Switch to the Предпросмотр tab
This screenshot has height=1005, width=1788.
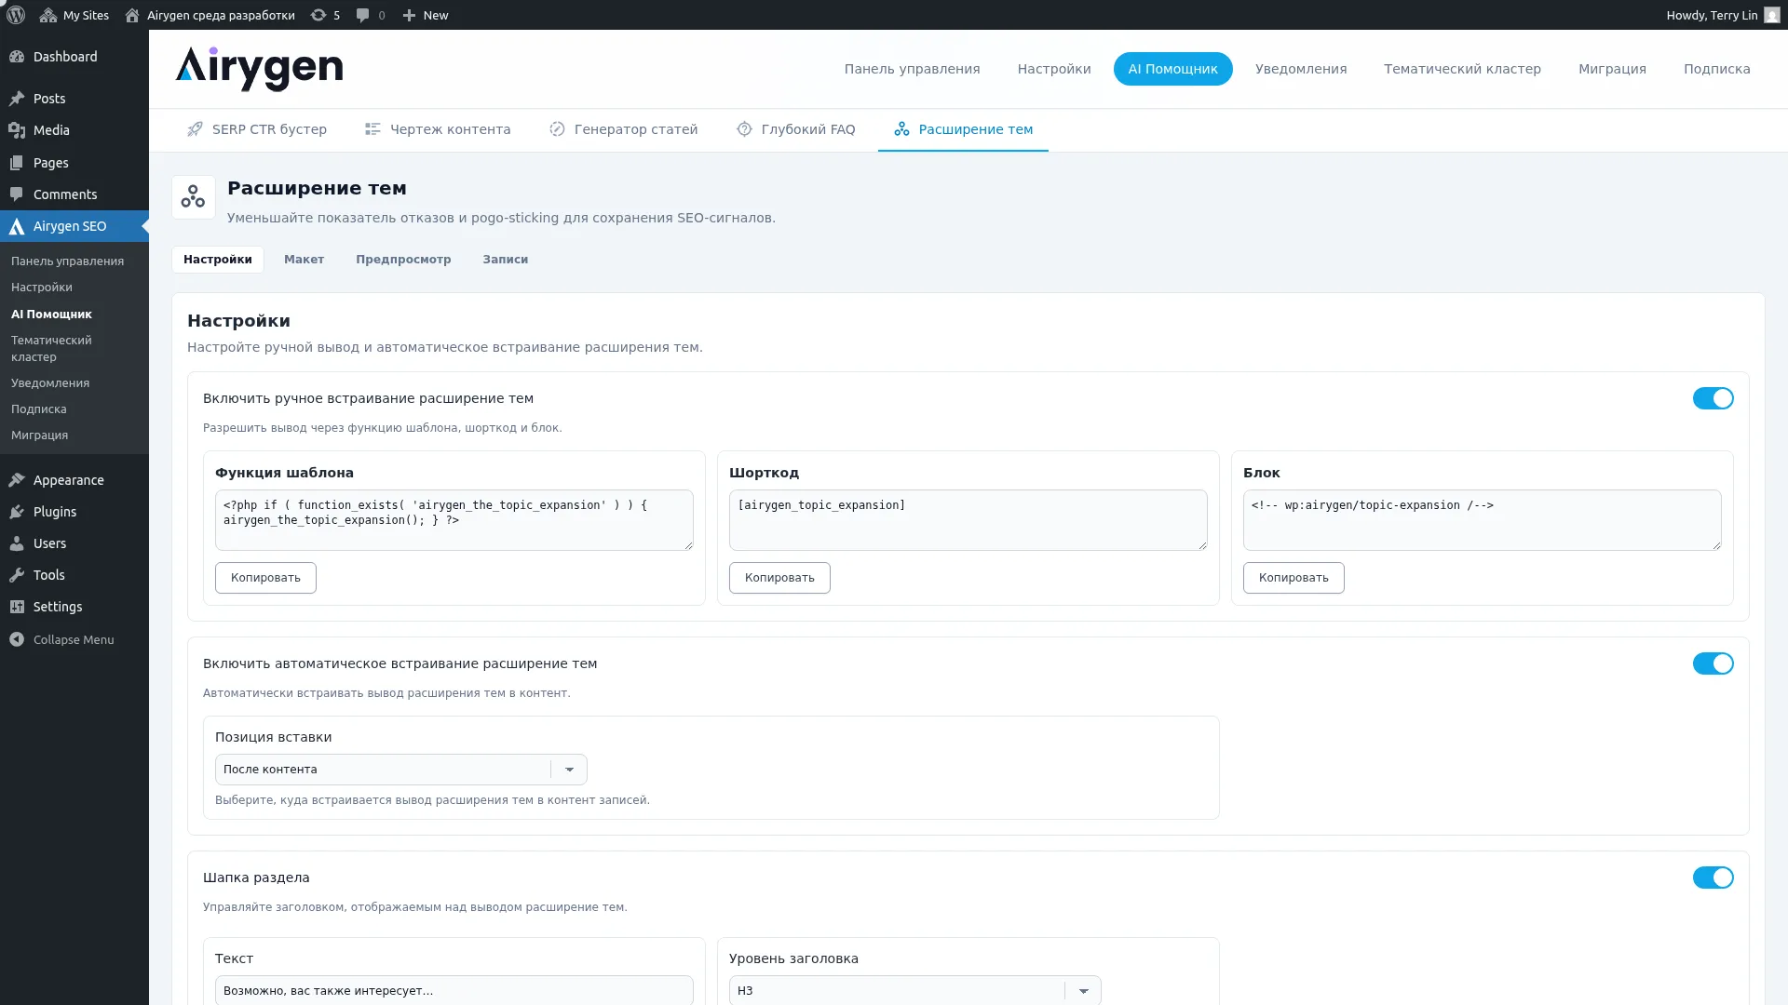(403, 260)
